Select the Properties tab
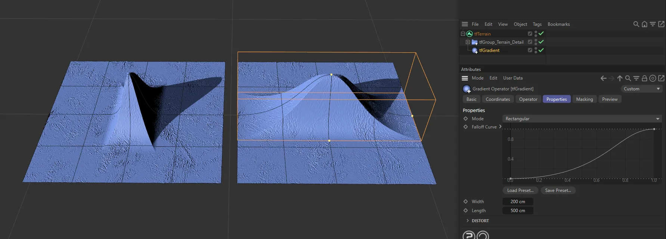 (557, 99)
